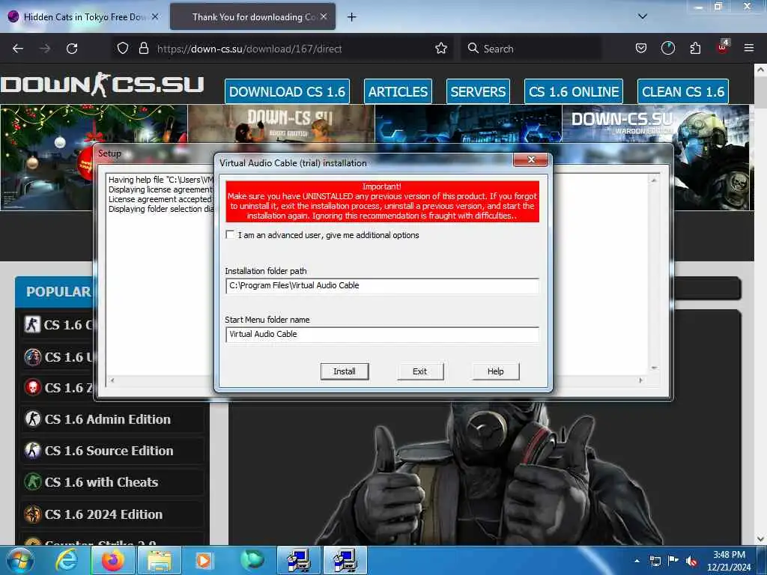
Task: Click the CS 1.6 Admin Edition icon
Action: [x=33, y=419]
